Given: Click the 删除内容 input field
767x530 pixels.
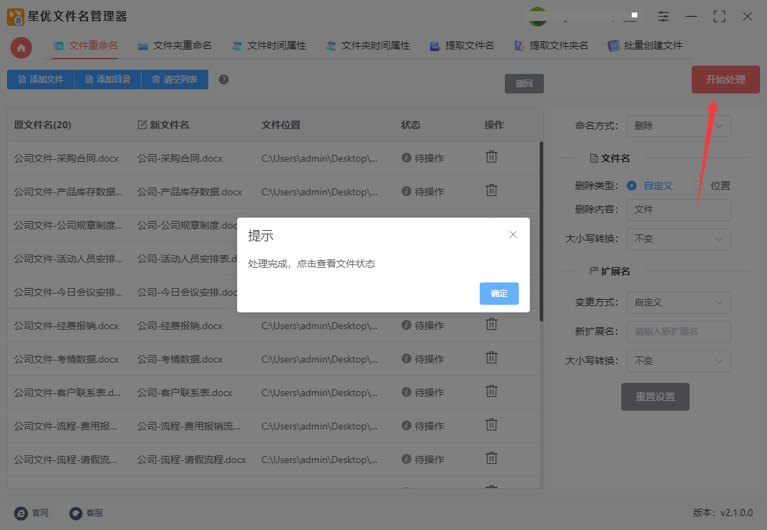Looking at the screenshot, I should pos(679,209).
